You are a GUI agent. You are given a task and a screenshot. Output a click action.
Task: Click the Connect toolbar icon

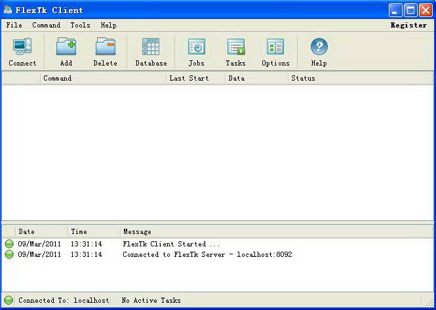click(x=22, y=47)
